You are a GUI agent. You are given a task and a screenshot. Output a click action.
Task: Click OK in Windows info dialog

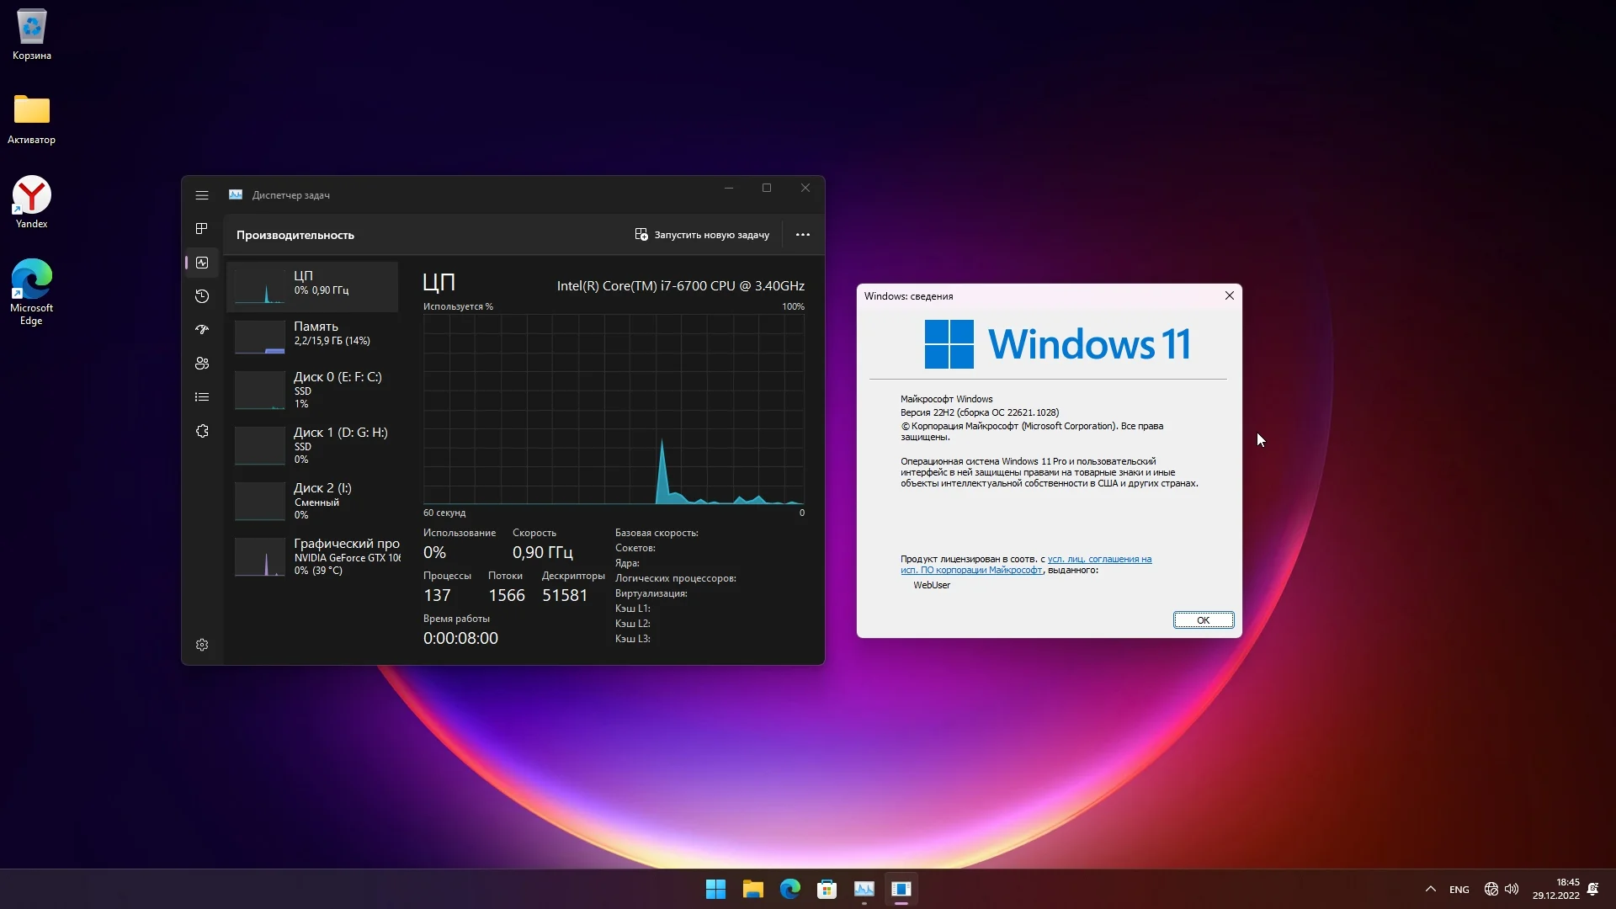tap(1203, 620)
